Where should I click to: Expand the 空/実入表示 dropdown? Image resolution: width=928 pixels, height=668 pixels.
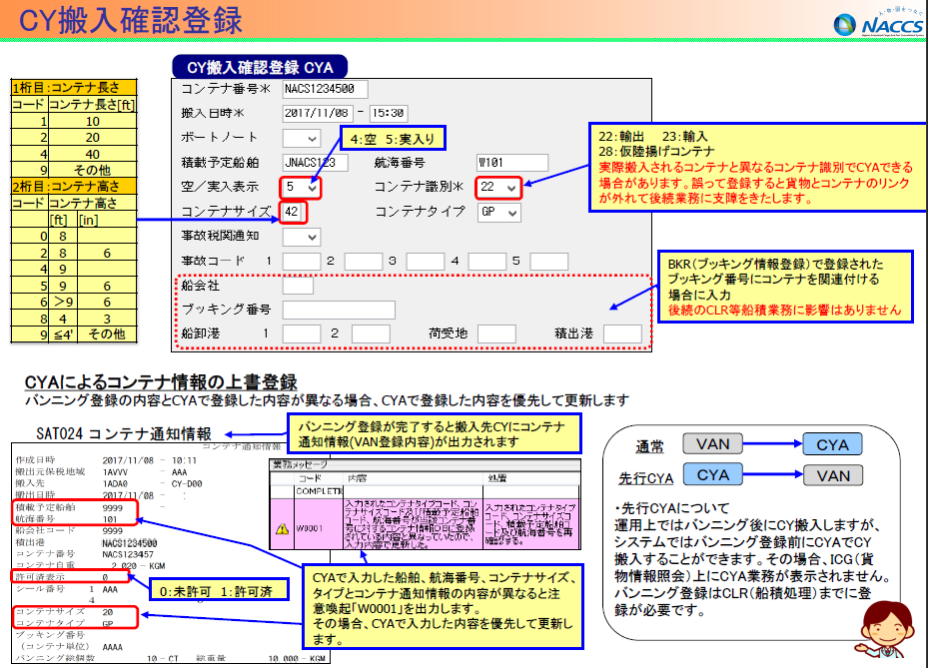302,187
